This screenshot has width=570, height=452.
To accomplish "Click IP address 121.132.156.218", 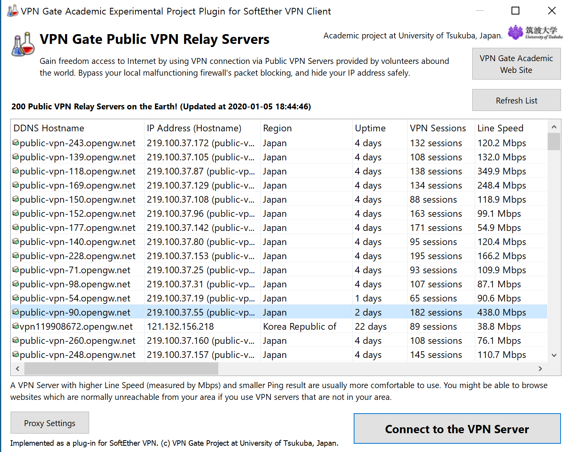I will pyautogui.click(x=180, y=327).
